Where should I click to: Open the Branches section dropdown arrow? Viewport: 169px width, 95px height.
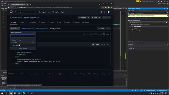click(x=166, y=13)
